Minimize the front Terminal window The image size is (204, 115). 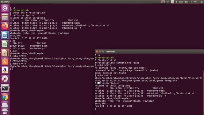pyautogui.click(x=100, y=52)
